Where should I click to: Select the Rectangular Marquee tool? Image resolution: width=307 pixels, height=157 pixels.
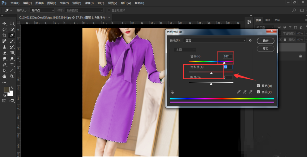point(12,23)
